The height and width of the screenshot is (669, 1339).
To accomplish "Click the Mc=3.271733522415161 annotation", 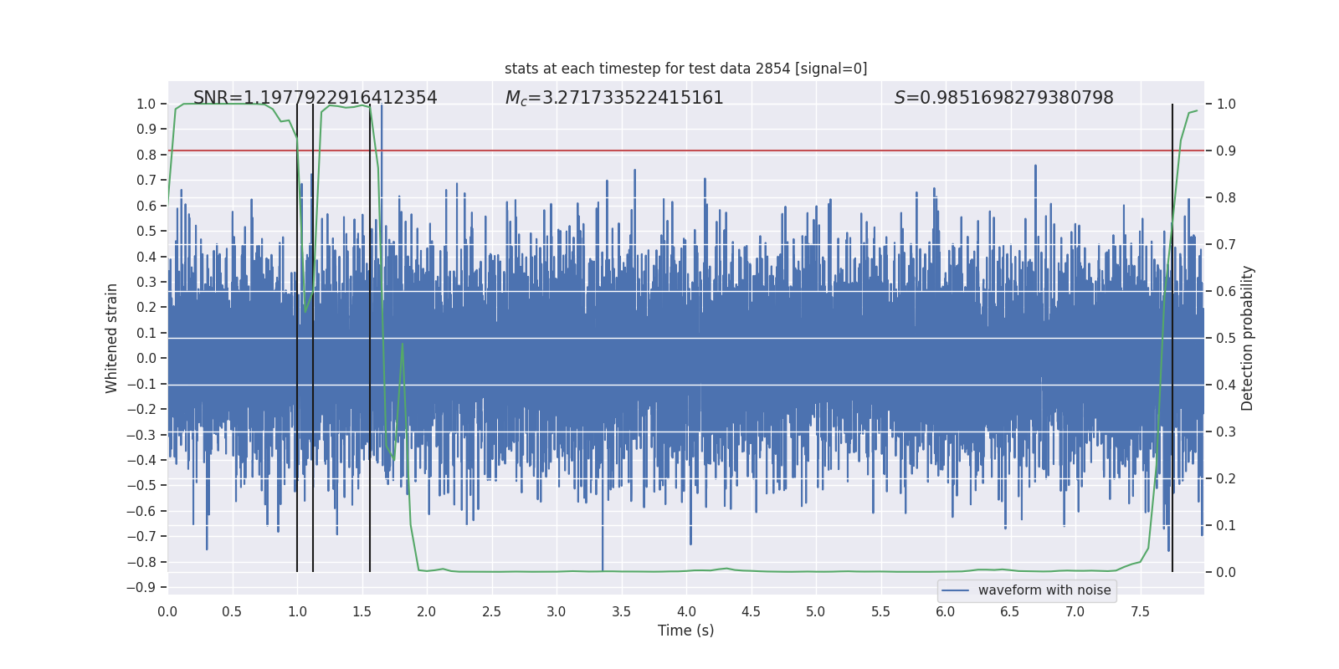I will click(614, 98).
